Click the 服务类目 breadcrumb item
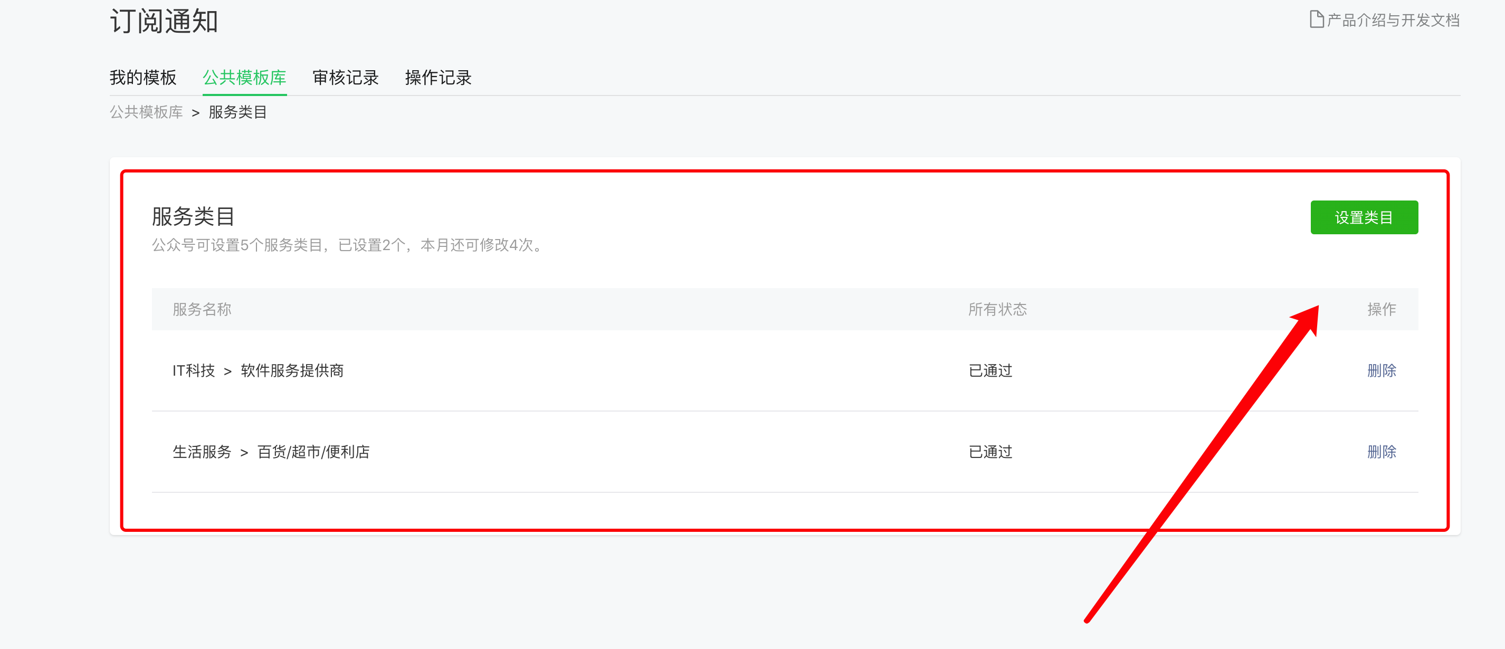Image resolution: width=1505 pixels, height=649 pixels. pyautogui.click(x=238, y=111)
